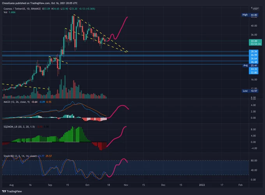Click the MACD signal value 0.55

pos(49,102)
